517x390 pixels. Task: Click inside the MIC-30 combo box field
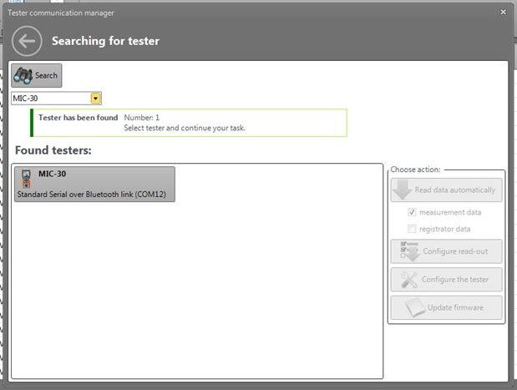coord(56,99)
